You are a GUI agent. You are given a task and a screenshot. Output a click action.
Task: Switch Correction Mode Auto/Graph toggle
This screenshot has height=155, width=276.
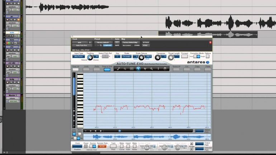(197, 57)
